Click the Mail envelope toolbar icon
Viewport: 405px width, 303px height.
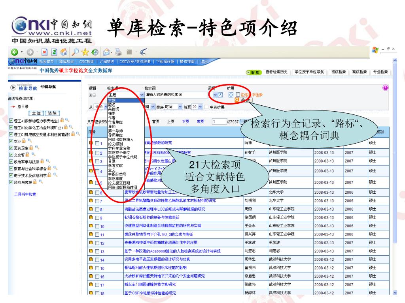point(106,52)
